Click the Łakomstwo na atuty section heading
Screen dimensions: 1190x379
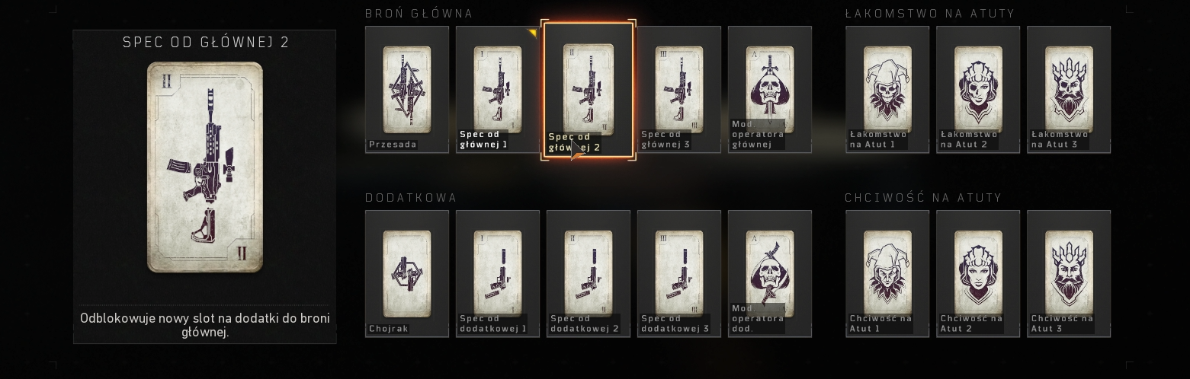[930, 13]
